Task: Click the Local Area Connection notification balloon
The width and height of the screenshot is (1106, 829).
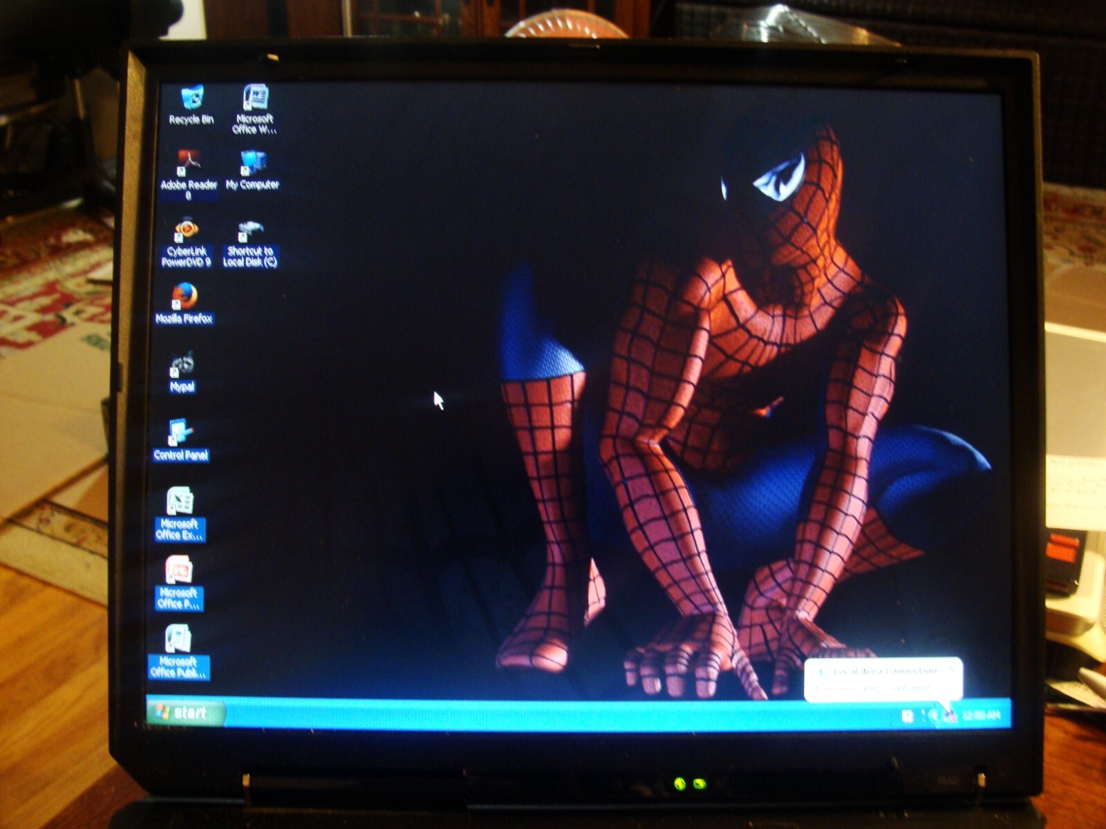Action: tap(883, 679)
